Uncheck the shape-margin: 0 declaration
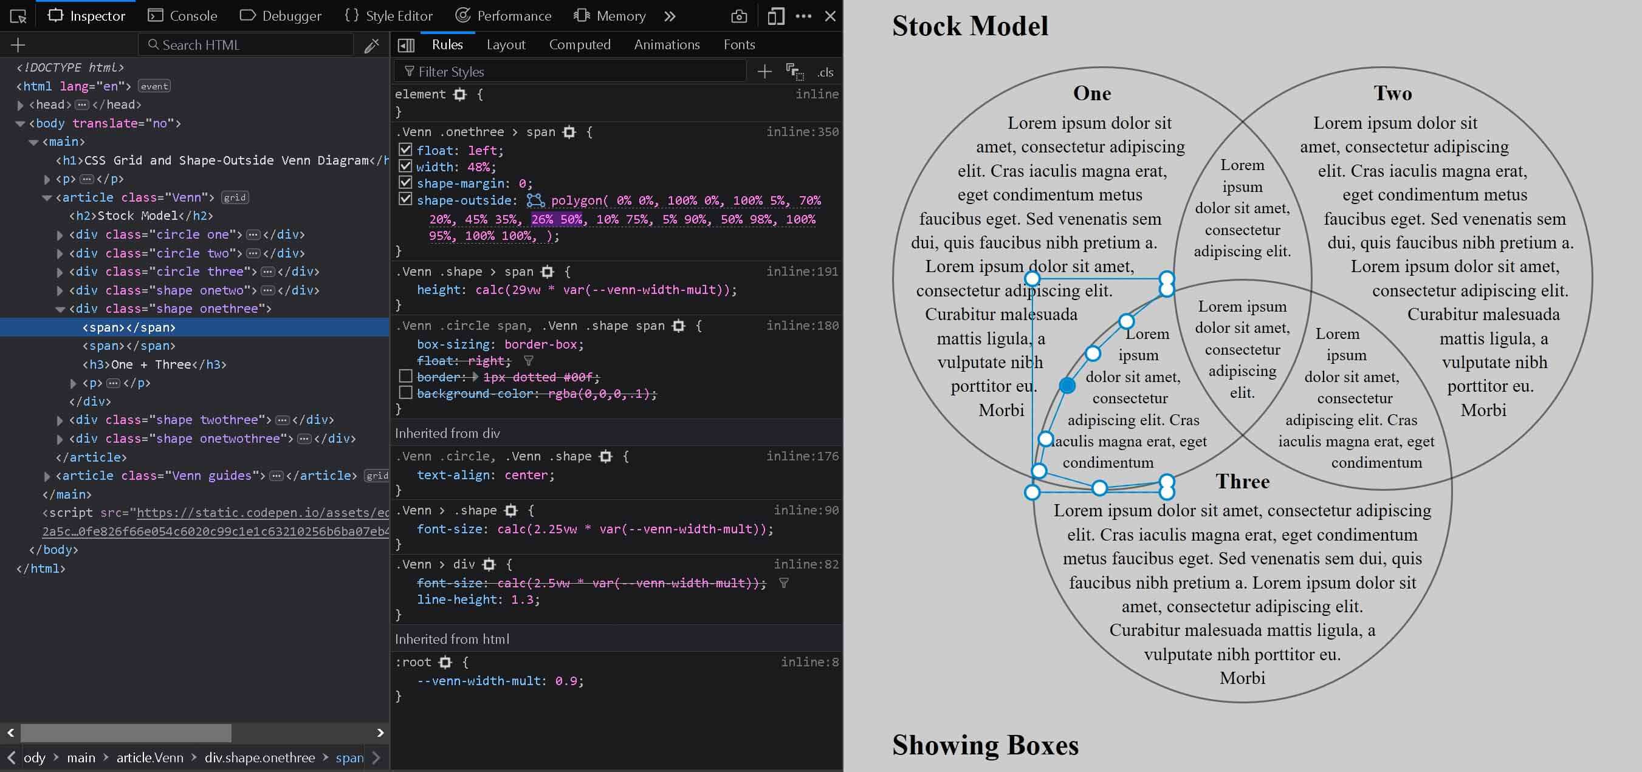1642x772 pixels. pyautogui.click(x=405, y=183)
